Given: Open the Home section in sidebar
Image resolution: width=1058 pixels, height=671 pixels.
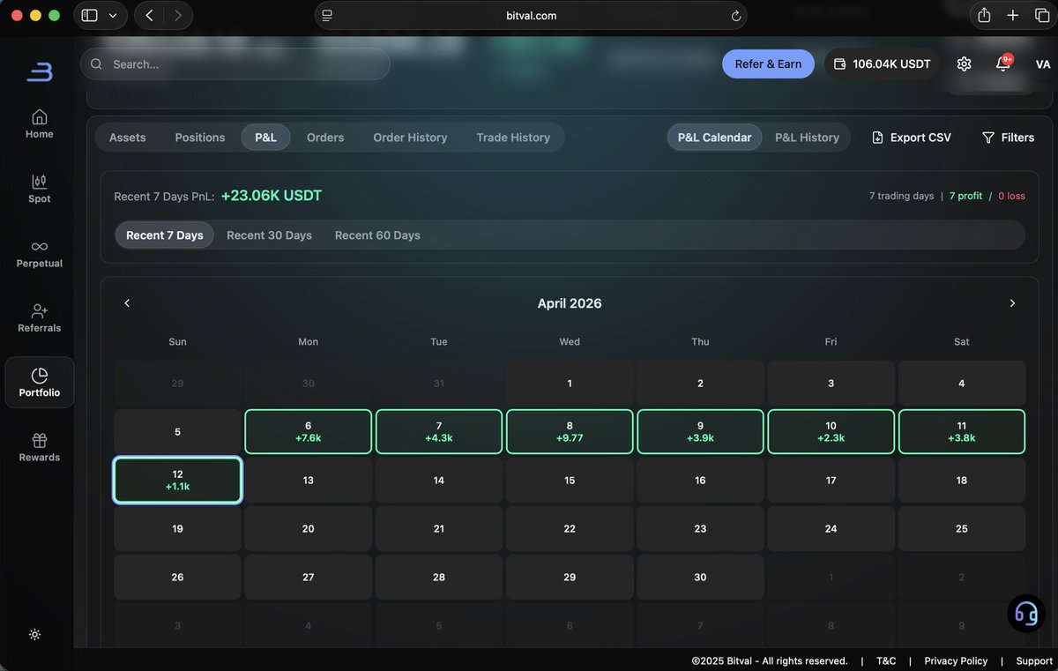Looking at the screenshot, I should point(39,123).
